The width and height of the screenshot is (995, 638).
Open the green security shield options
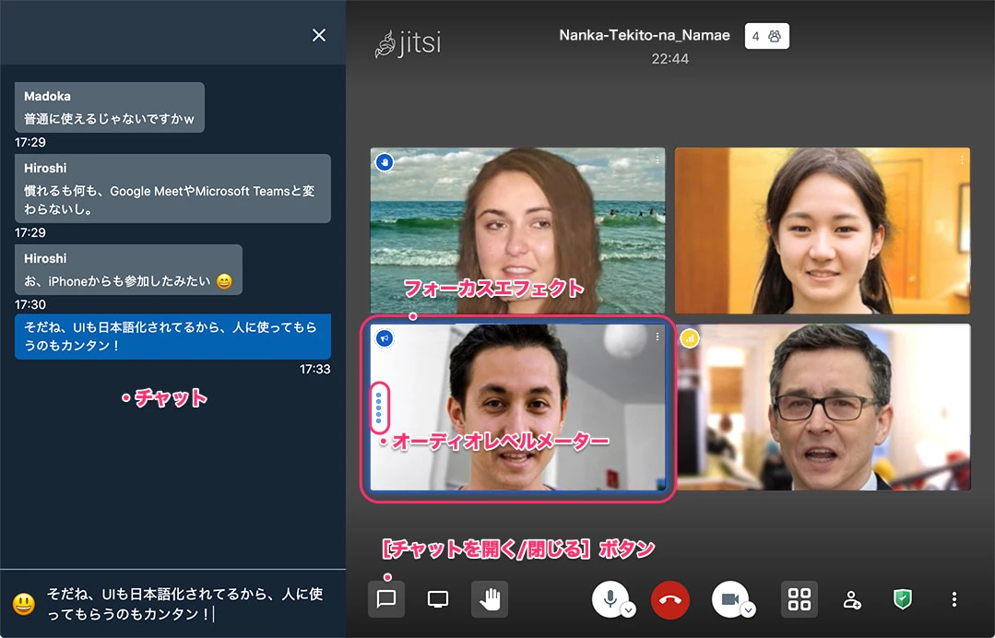[x=903, y=599]
